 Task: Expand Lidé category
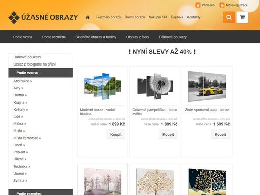18,117
